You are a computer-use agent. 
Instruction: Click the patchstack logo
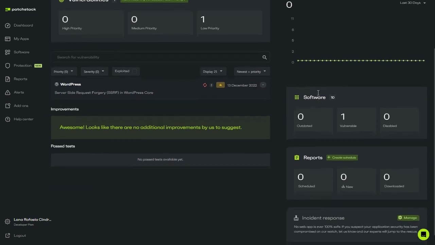[20, 10]
